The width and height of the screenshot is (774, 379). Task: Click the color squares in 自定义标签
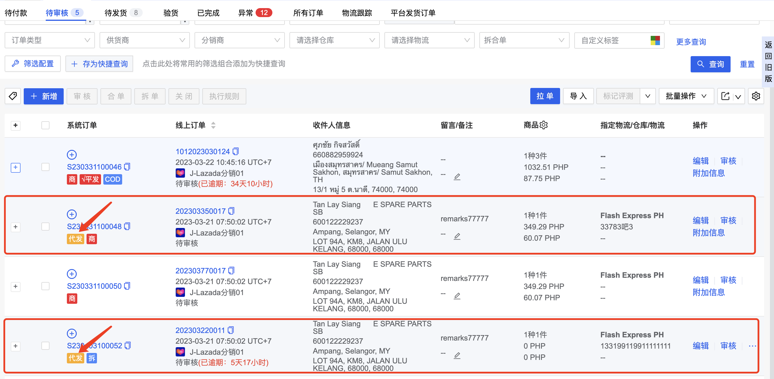655,40
